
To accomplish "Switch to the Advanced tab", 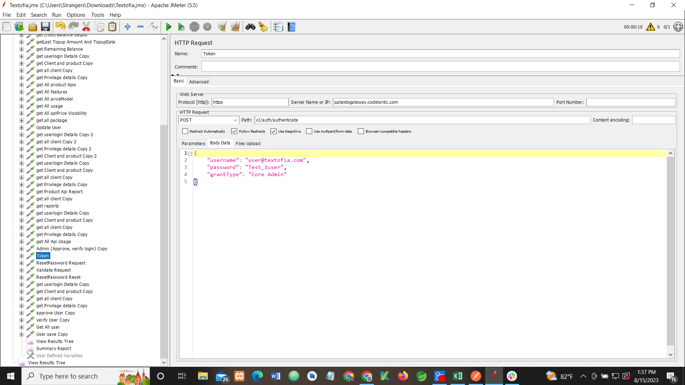I will point(199,82).
